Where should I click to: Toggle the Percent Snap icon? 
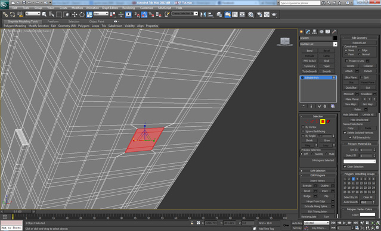[x=151, y=14]
